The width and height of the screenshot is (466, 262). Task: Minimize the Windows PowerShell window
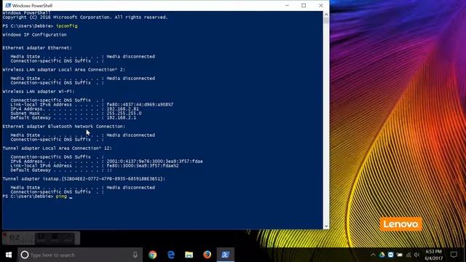[287, 5]
